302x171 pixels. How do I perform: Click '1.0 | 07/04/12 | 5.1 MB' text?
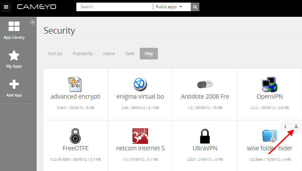[140, 159]
